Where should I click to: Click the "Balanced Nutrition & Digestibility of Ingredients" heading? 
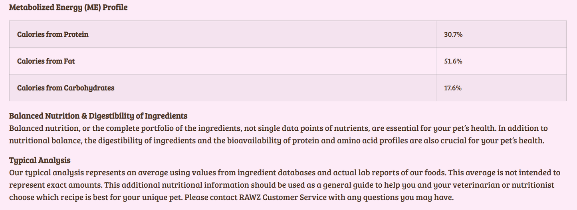98,116
